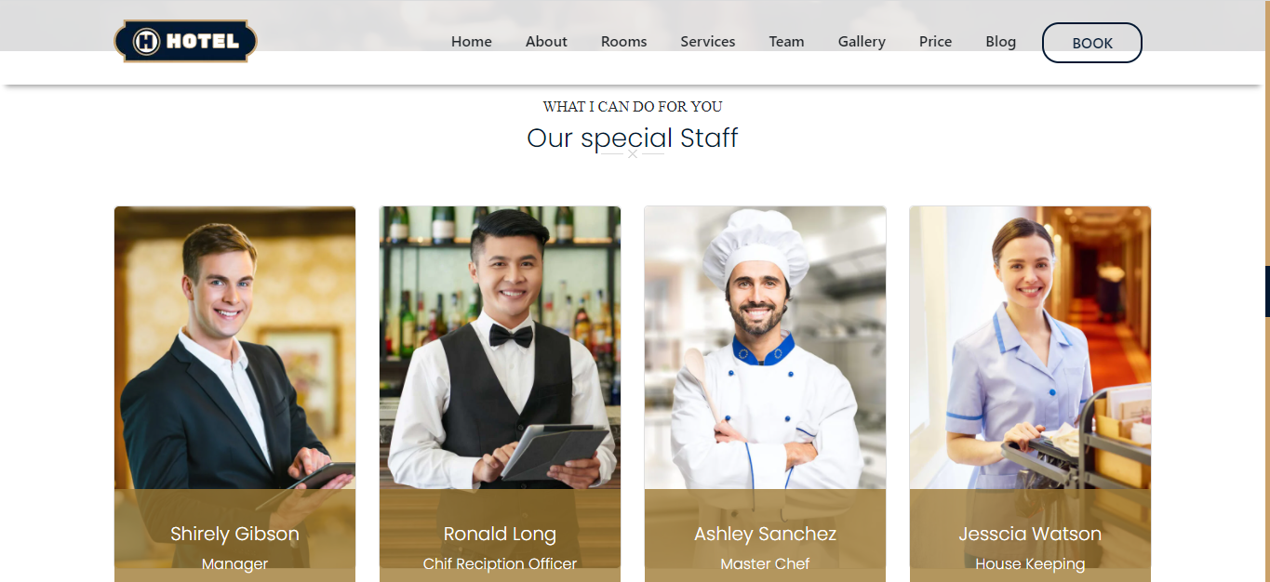Go to the About page

coord(546,42)
